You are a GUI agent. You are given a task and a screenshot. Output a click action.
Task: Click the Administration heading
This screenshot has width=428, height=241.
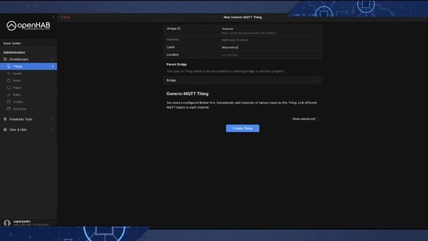point(14,52)
